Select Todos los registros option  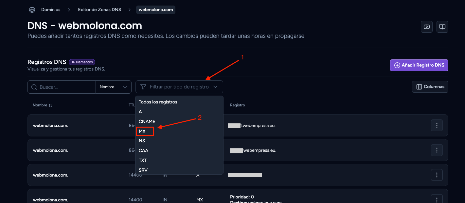pyautogui.click(x=179, y=102)
